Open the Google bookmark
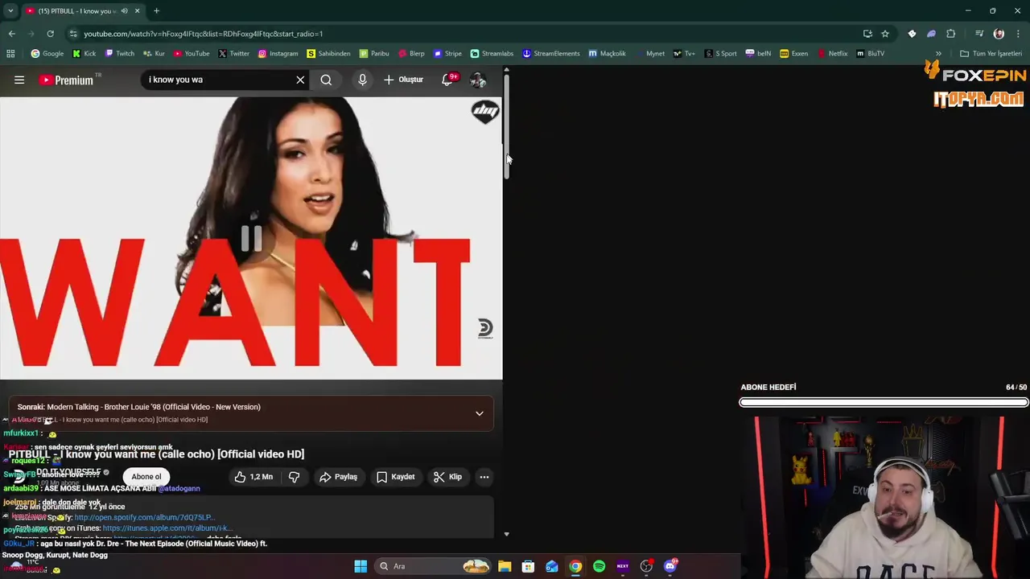Screen dimensions: 1030x579 click(x=47, y=53)
